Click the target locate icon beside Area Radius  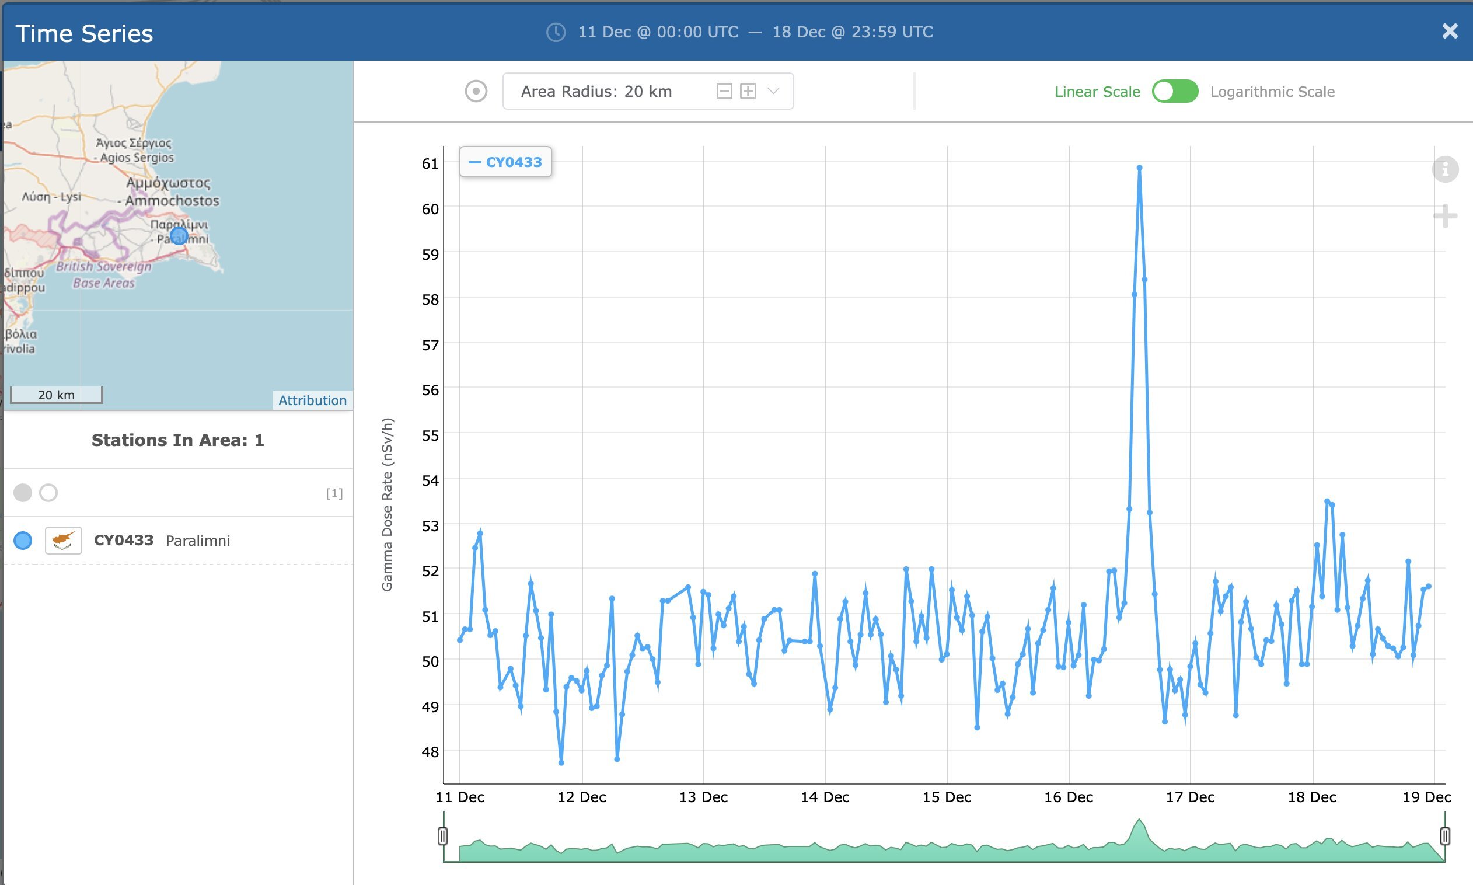[476, 91]
